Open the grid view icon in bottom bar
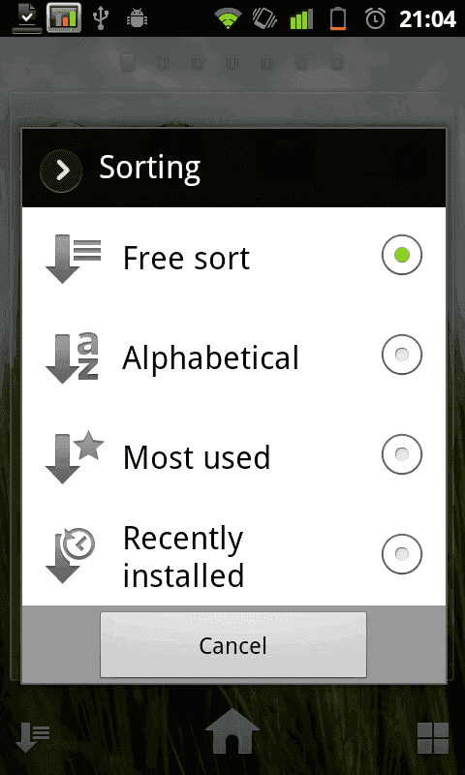The image size is (465, 775). coord(433,738)
